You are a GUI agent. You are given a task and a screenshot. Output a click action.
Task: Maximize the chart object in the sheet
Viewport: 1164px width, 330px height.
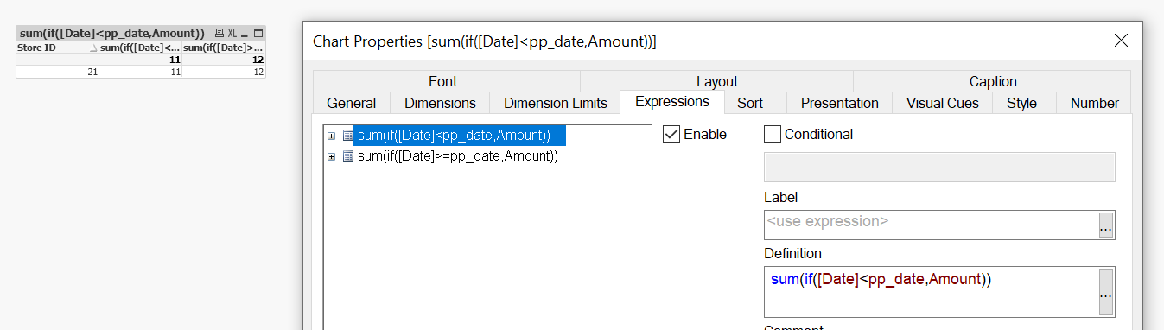point(258,33)
